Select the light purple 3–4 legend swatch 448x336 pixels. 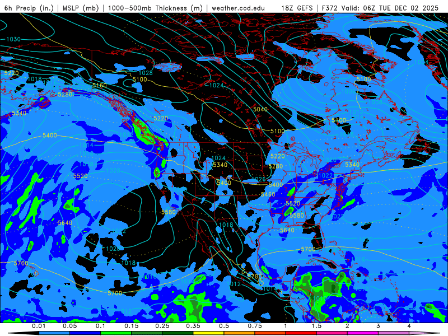(394, 333)
